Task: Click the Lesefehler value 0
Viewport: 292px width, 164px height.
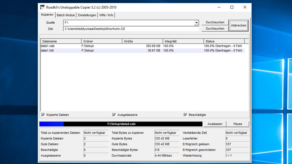Action: coord(237,139)
